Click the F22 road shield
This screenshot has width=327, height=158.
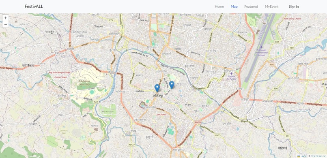click(x=96, y=102)
